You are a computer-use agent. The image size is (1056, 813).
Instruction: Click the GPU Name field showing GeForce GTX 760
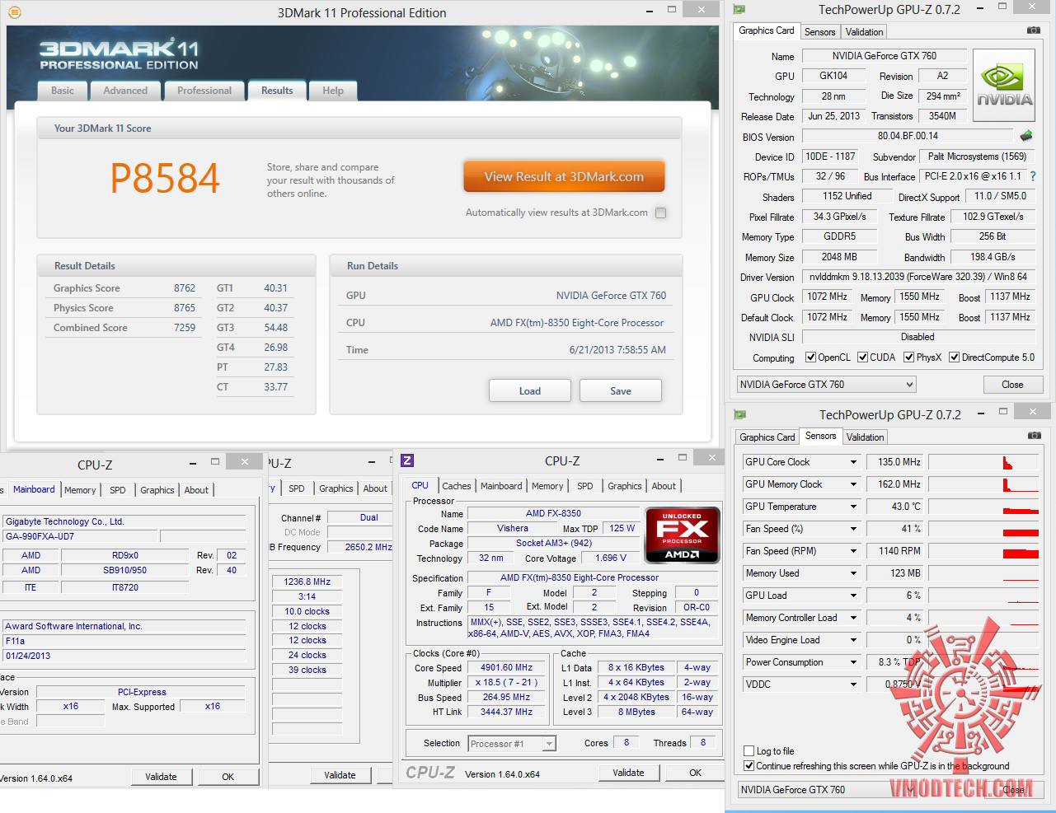pyautogui.click(x=884, y=56)
